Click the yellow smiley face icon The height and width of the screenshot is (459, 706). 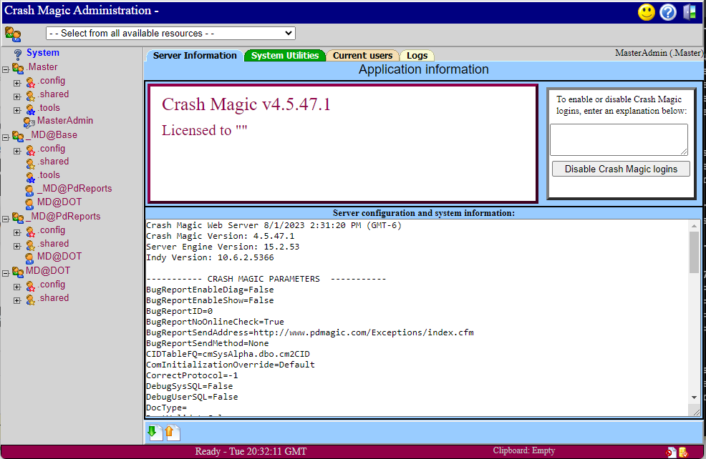(647, 12)
